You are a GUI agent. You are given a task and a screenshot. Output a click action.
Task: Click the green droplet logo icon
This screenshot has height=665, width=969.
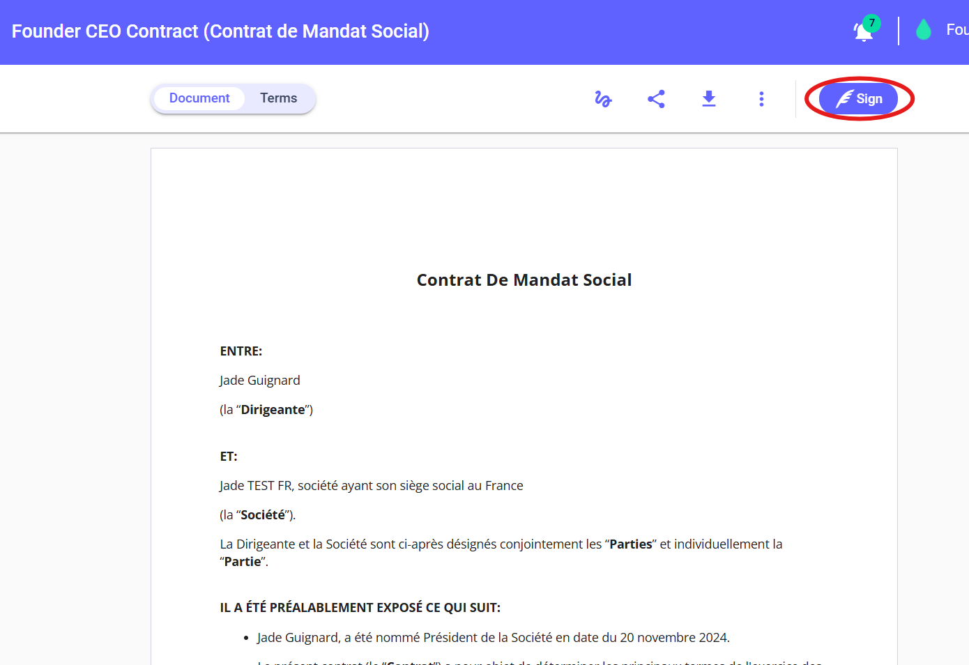(x=924, y=30)
